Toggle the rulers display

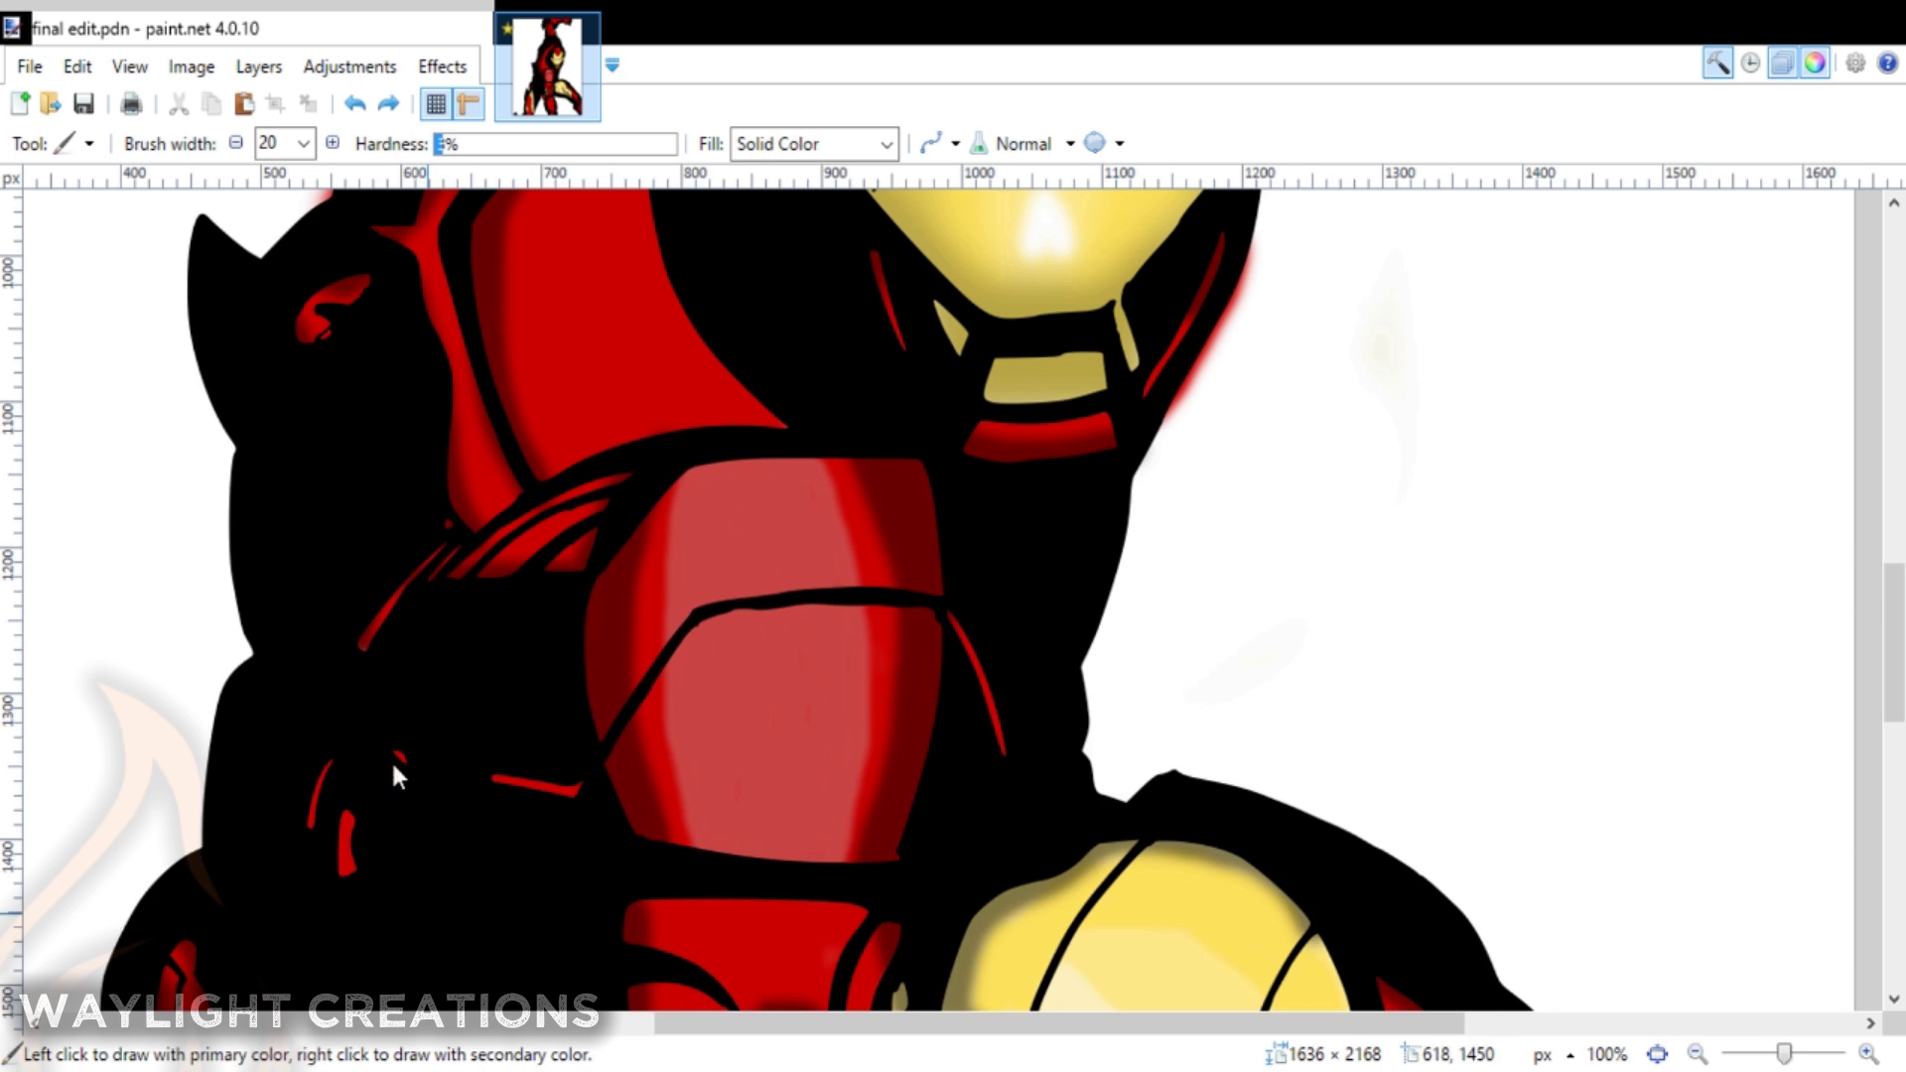468,103
